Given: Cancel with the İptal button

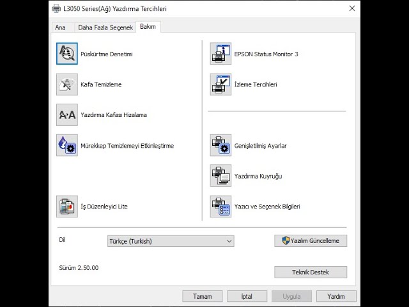Looking at the screenshot, I should pyautogui.click(x=247, y=296).
